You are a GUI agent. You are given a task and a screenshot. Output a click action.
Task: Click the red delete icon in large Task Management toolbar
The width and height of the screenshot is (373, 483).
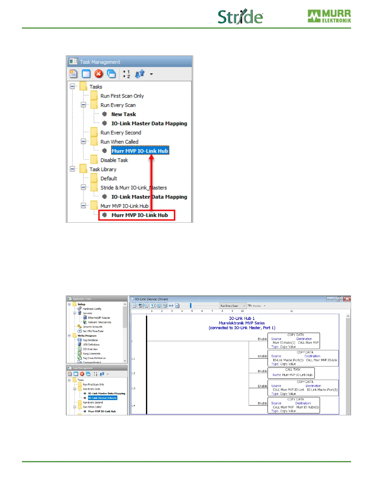(99, 74)
